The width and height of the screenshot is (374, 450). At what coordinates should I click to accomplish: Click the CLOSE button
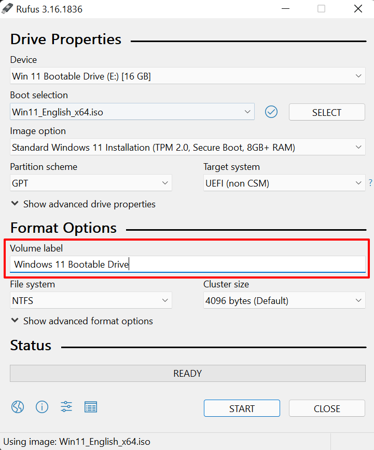click(327, 408)
